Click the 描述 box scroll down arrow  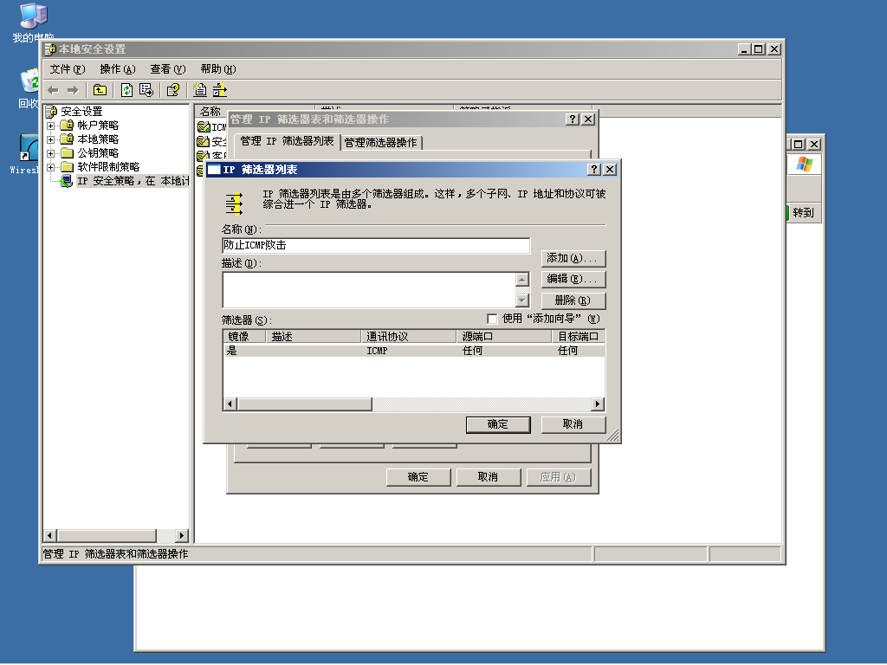click(522, 300)
